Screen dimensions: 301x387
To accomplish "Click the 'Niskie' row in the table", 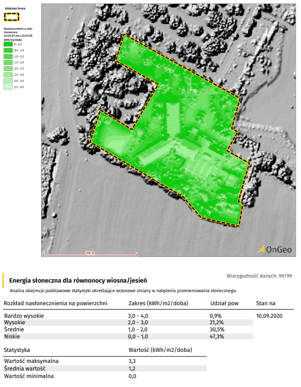I will [x=13, y=336].
